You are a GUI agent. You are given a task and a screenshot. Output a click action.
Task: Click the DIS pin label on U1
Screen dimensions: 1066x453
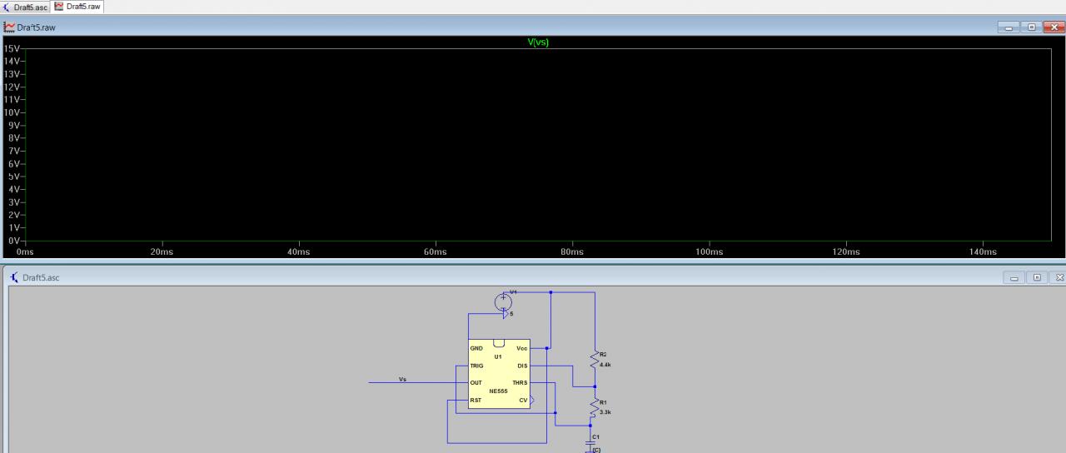point(522,366)
